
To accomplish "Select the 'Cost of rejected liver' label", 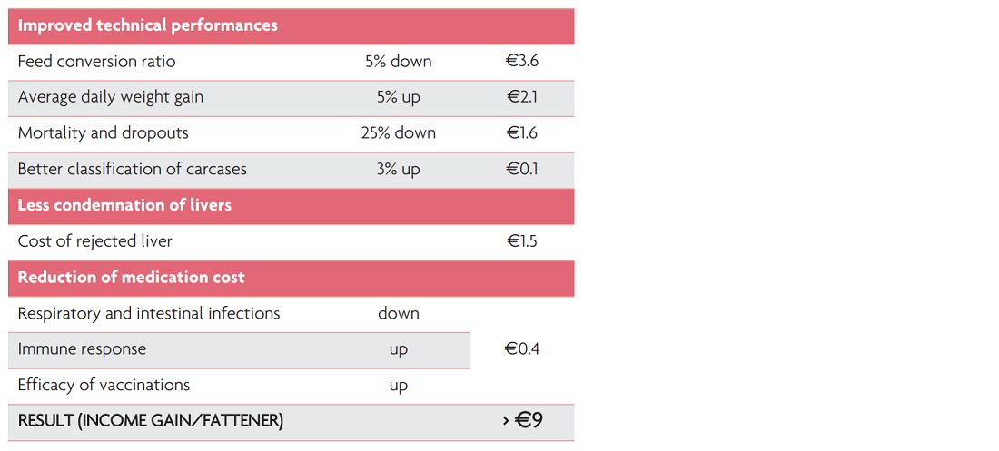I will tap(95, 241).
